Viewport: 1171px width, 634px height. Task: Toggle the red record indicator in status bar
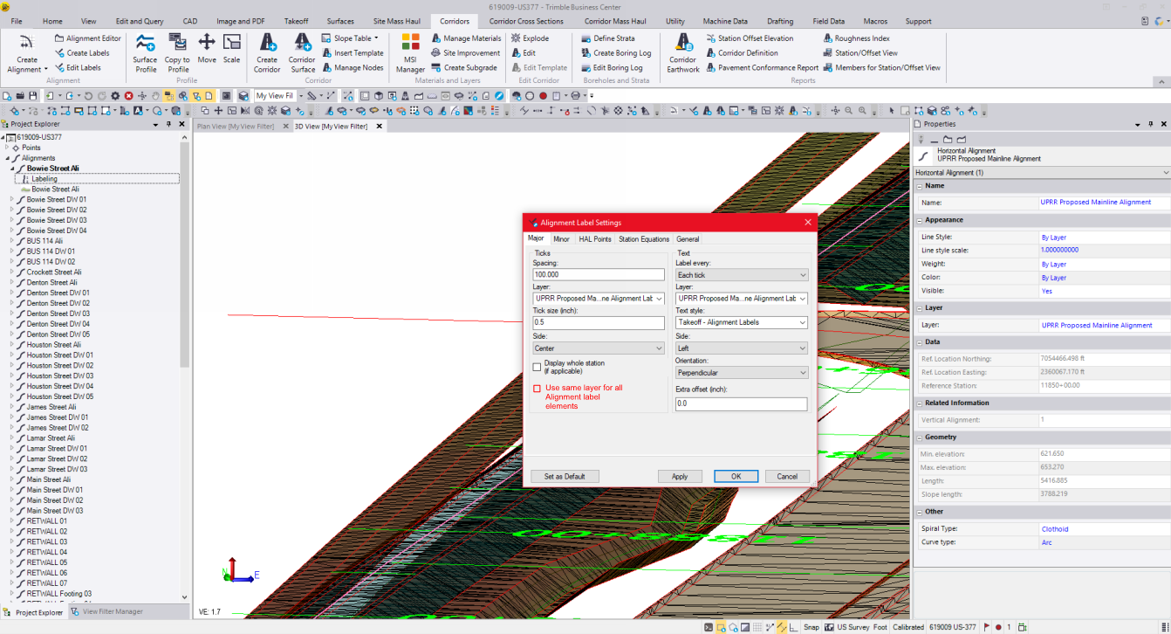pyautogui.click(x=998, y=627)
